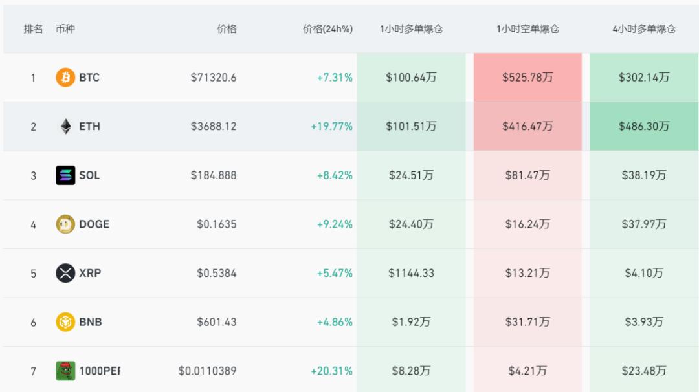Click BTC red $525.78万 short liquidation cell
The width and height of the screenshot is (699, 392).
527,78
